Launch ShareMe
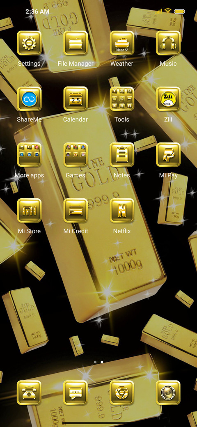197x427 pixels. (29, 99)
